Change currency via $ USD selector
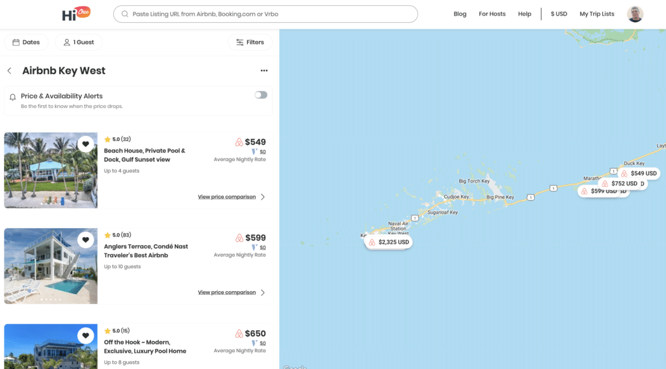 [x=559, y=14]
